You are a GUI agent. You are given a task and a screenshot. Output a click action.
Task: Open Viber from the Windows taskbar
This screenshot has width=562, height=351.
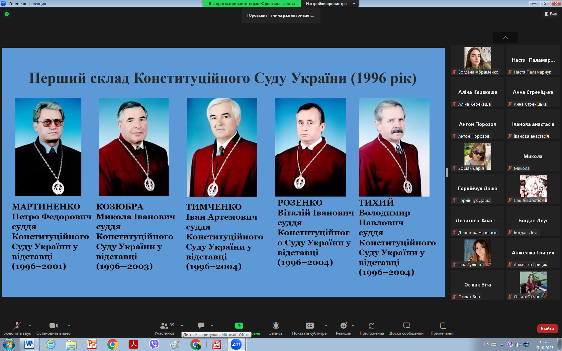point(154,344)
